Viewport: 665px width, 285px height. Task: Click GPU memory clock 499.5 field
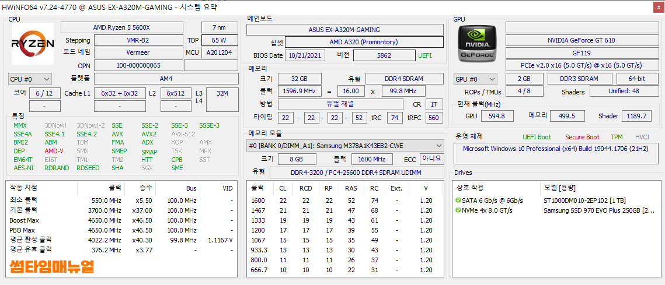567,116
